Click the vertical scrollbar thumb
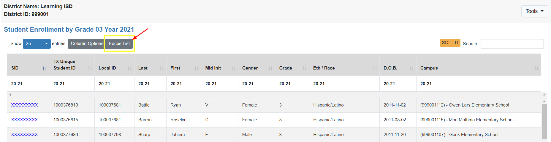 point(544,121)
